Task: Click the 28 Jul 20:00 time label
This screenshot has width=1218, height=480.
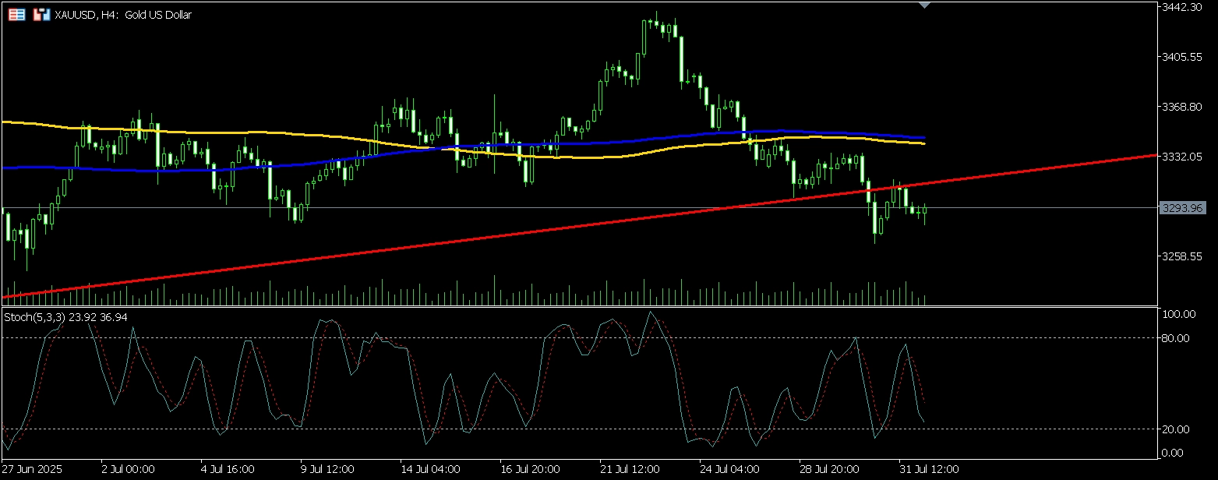Action: [x=829, y=470]
